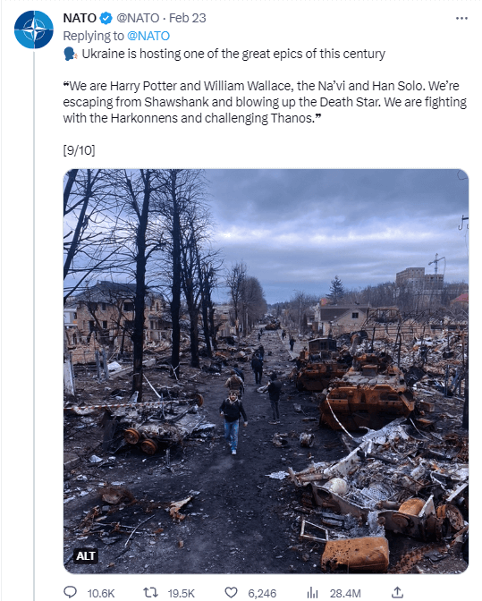Click the share upload arrow icon
Viewport: 482px width, 601px height.
coord(397,593)
